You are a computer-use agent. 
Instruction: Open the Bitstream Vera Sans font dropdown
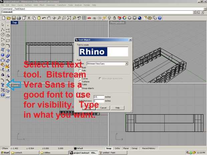pos(127,64)
